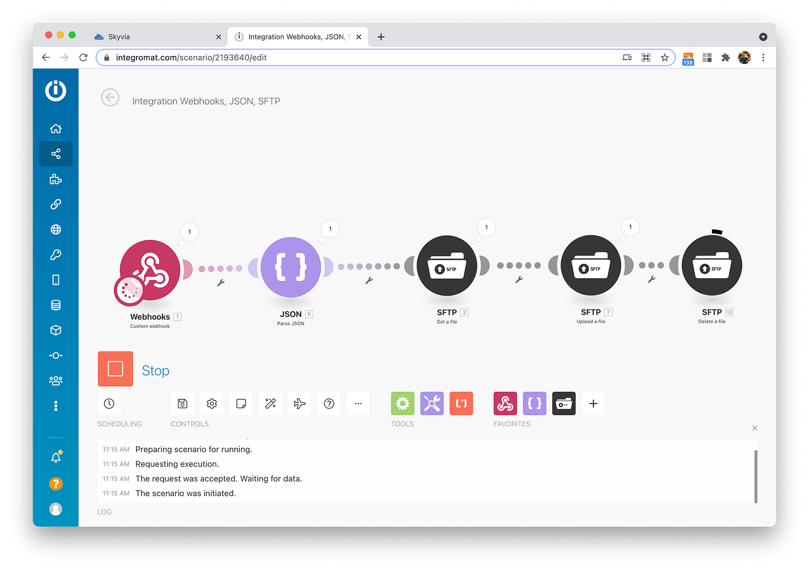Image resolution: width=809 pixels, height=570 pixels.
Task: Open the green Tools panel icon
Action: (x=402, y=404)
